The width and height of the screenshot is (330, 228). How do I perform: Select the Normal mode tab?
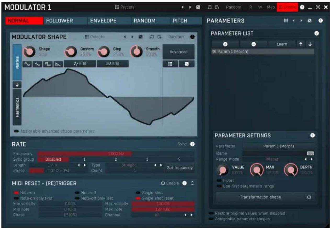[x=17, y=62]
